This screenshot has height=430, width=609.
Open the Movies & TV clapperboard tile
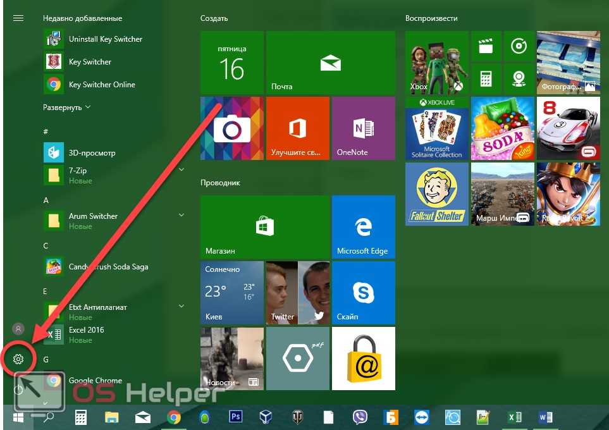(486, 46)
